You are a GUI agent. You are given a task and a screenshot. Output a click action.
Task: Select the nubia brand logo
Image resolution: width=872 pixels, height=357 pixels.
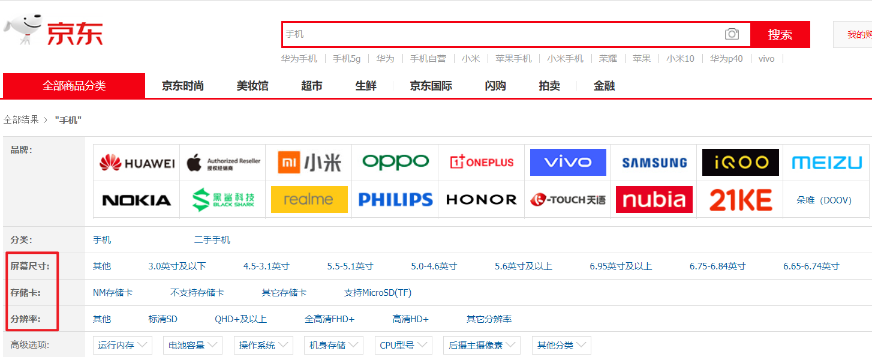coord(654,199)
